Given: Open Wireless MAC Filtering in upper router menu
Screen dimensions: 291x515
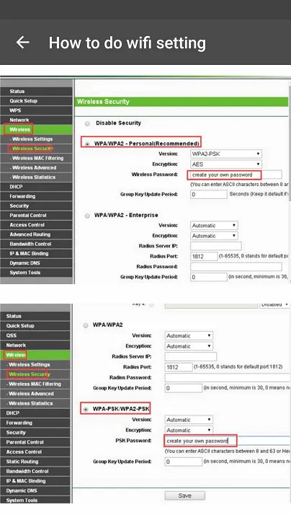Looking at the screenshot, I should pyautogui.click(x=36, y=158).
